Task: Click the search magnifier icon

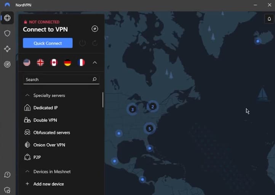Action: [94, 79]
